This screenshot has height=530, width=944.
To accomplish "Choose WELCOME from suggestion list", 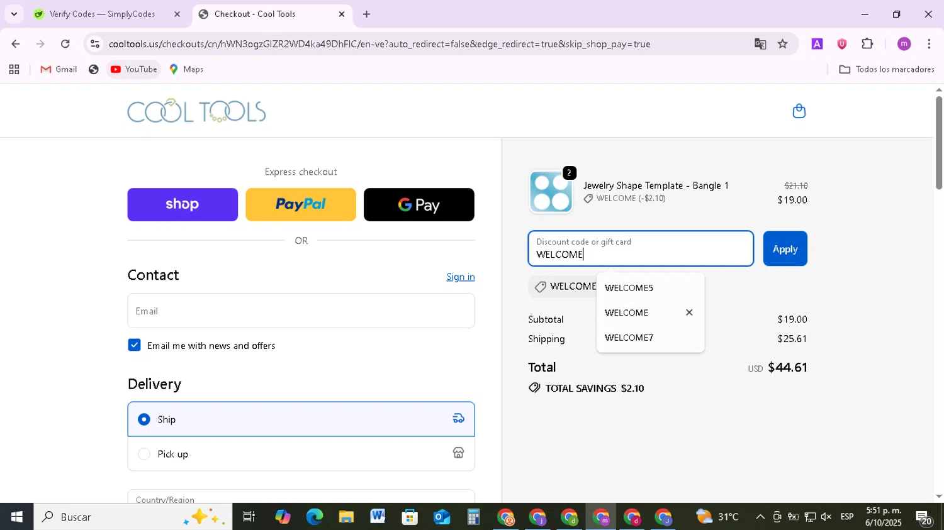I will [642, 312].
